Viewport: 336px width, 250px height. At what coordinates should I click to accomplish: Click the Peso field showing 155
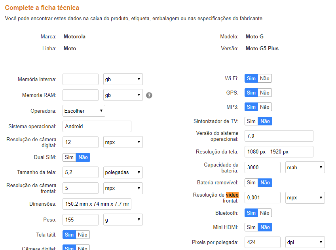81,220
